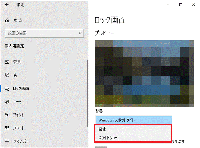200x148 pixels.
Task: Choose スライドショー from the background dropdown
Action: [133, 138]
